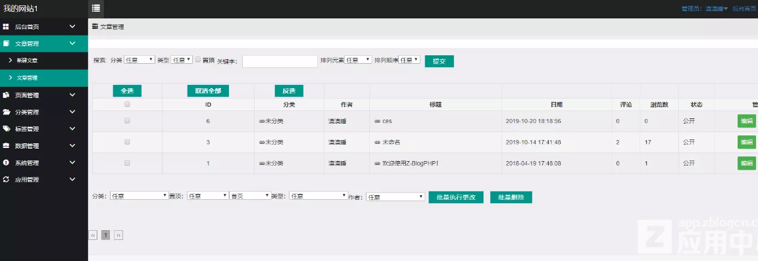Click the 标签管理 tags icon in sidebar

pos(7,129)
